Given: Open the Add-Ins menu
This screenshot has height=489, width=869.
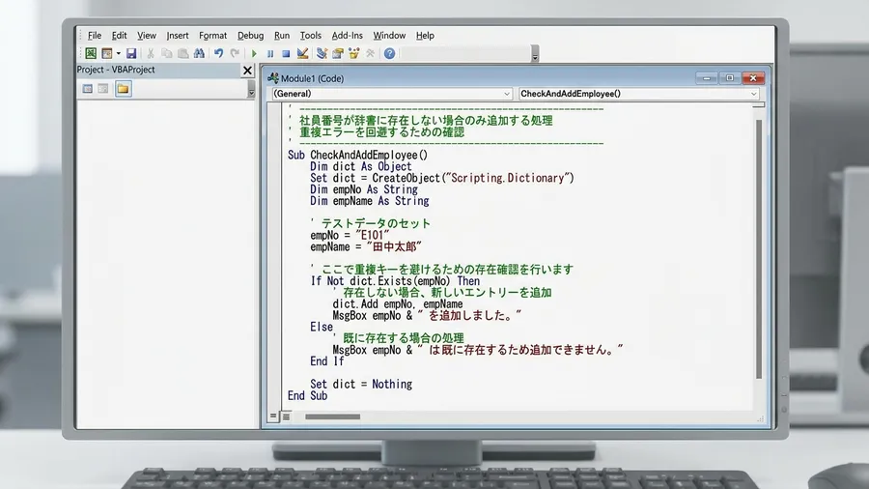Looking at the screenshot, I should (347, 36).
